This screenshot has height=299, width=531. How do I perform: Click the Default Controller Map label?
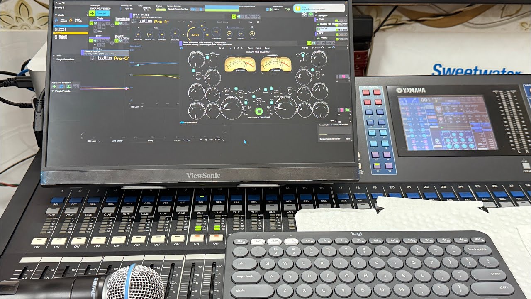point(178,9)
